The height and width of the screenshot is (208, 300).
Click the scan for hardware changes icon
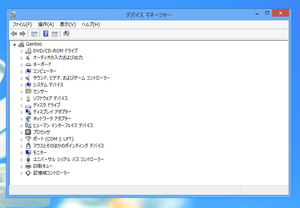(x=66, y=34)
